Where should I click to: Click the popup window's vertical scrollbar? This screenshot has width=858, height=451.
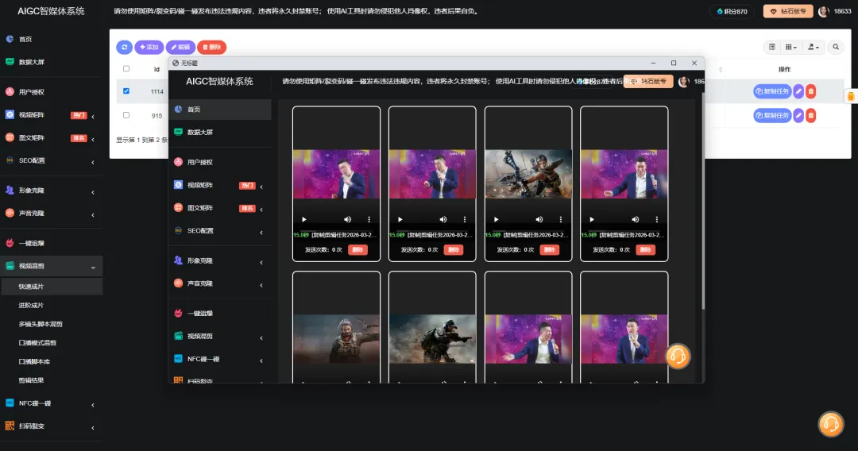tap(702, 202)
